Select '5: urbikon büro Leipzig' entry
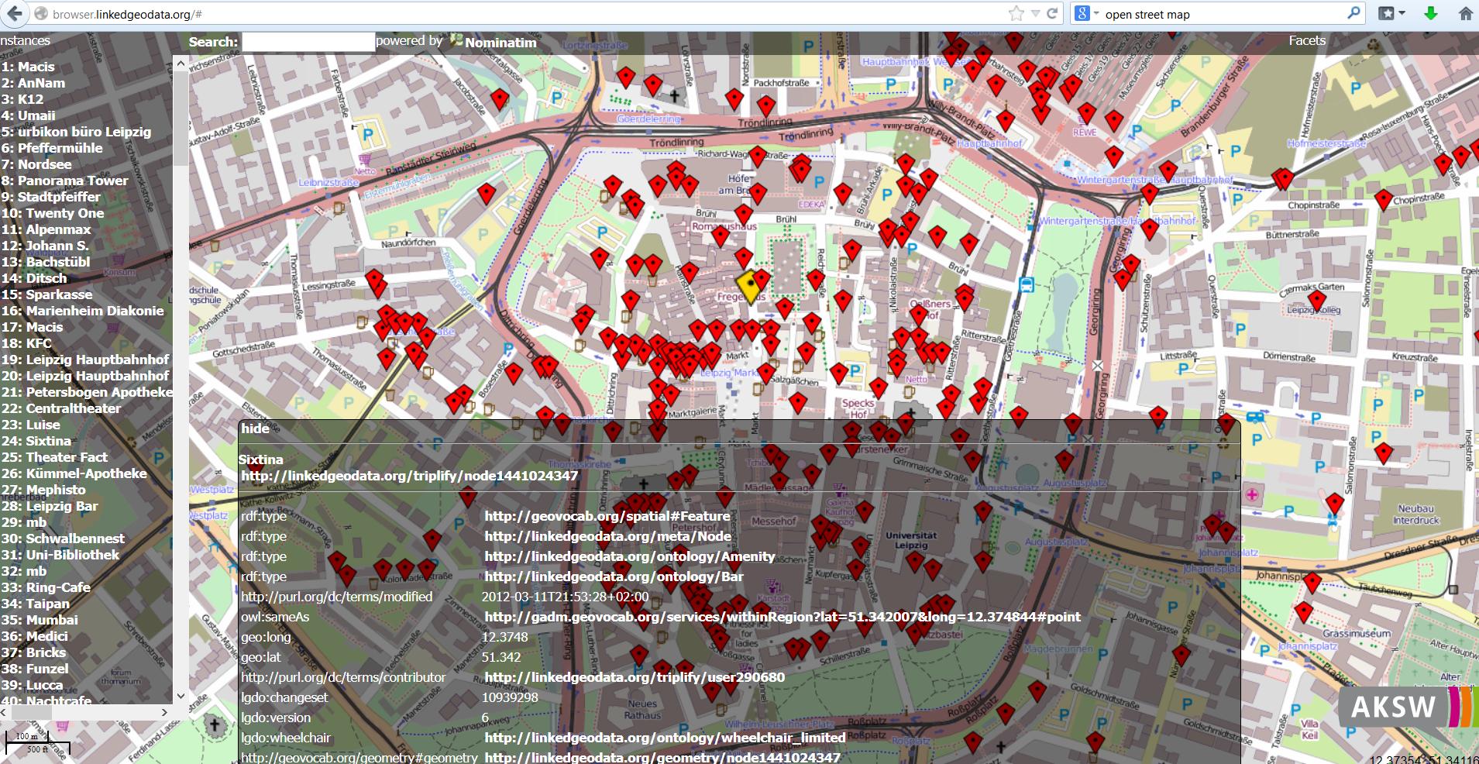Viewport: 1479px width, 764px height. [x=76, y=132]
